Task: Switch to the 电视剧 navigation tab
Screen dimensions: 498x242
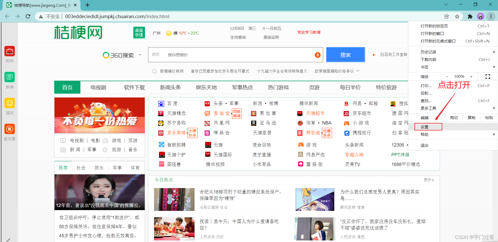Action: click(x=98, y=87)
